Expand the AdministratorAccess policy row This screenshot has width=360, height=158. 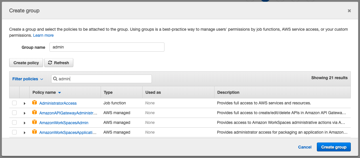pos(24,103)
